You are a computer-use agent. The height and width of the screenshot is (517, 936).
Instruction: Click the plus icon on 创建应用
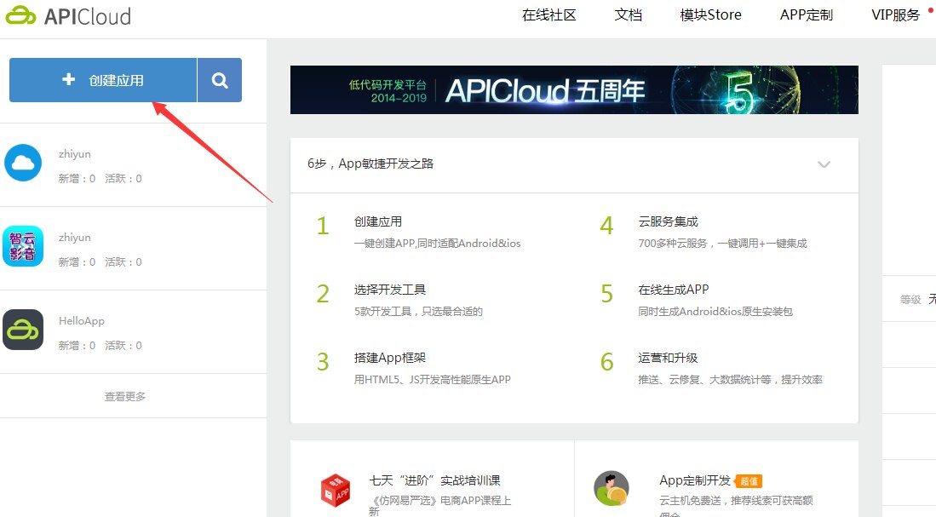pos(67,79)
